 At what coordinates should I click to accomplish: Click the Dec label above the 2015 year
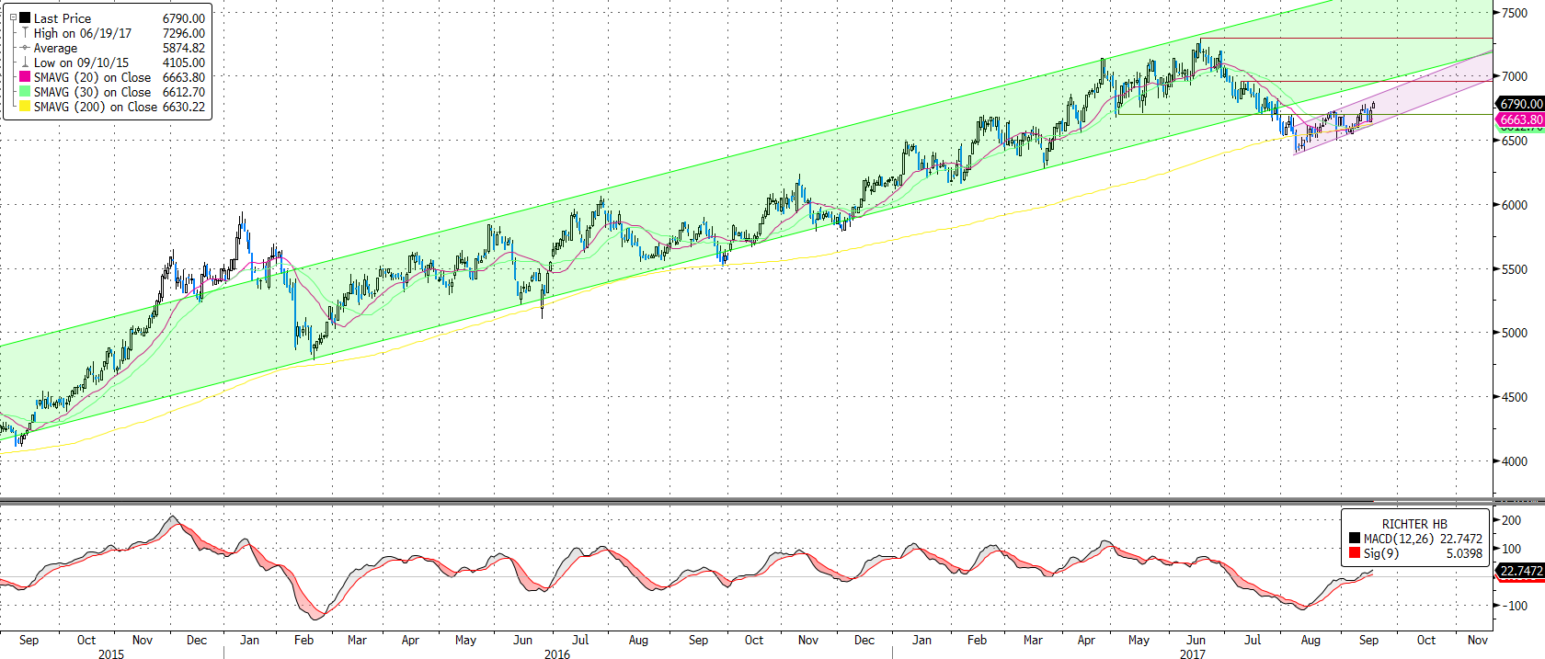pos(197,640)
